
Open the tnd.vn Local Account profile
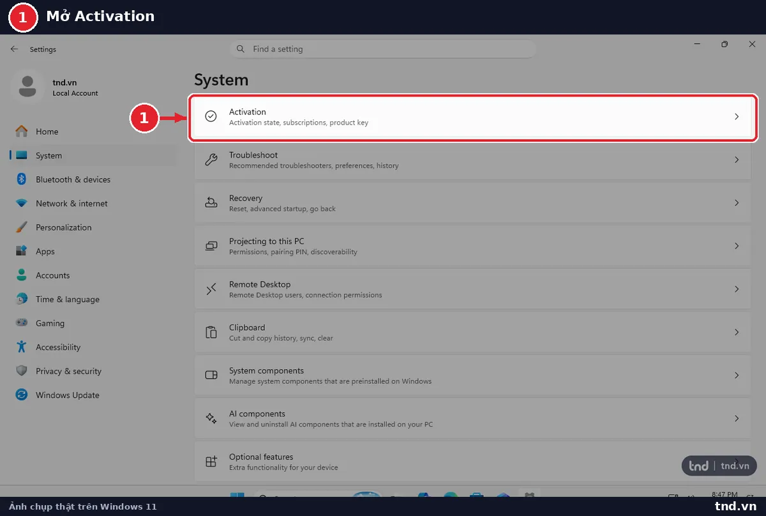(x=56, y=87)
